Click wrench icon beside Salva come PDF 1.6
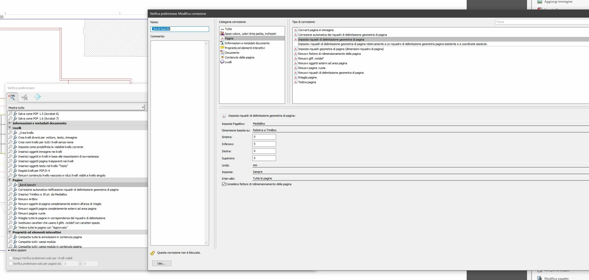This screenshot has height=280, width=589. pos(15,119)
